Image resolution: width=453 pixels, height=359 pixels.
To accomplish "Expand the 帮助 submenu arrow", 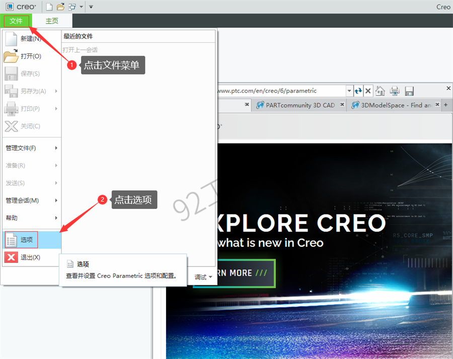I will click(x=56, y=218).
